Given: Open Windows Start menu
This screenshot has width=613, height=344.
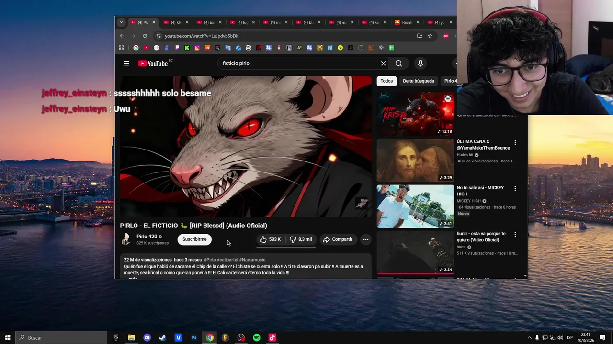Looking at the screenshot, I should [8, 338].
